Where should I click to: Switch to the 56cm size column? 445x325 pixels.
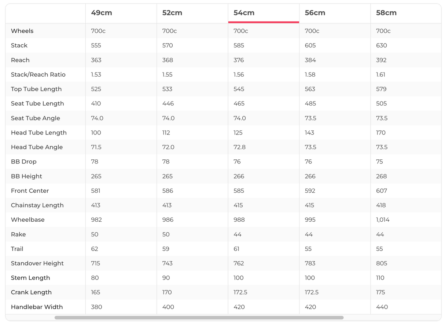(x=315, y=13)
